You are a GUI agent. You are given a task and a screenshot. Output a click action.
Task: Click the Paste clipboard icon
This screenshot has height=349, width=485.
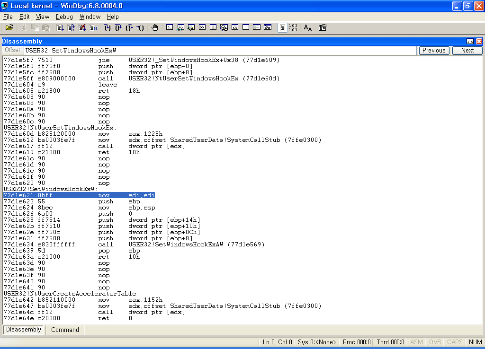46,28
